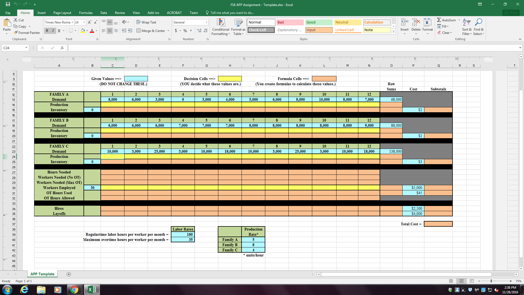Click the Format Painter brush icon
The image size is (524, 295).
pos(16,33)
